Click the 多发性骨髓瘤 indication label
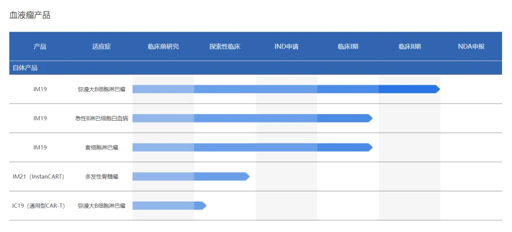The height and width of the screenshot is (232, 512). tap(101, 177)
